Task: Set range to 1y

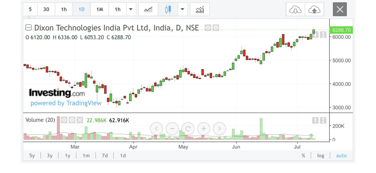Action: [67, 156]
